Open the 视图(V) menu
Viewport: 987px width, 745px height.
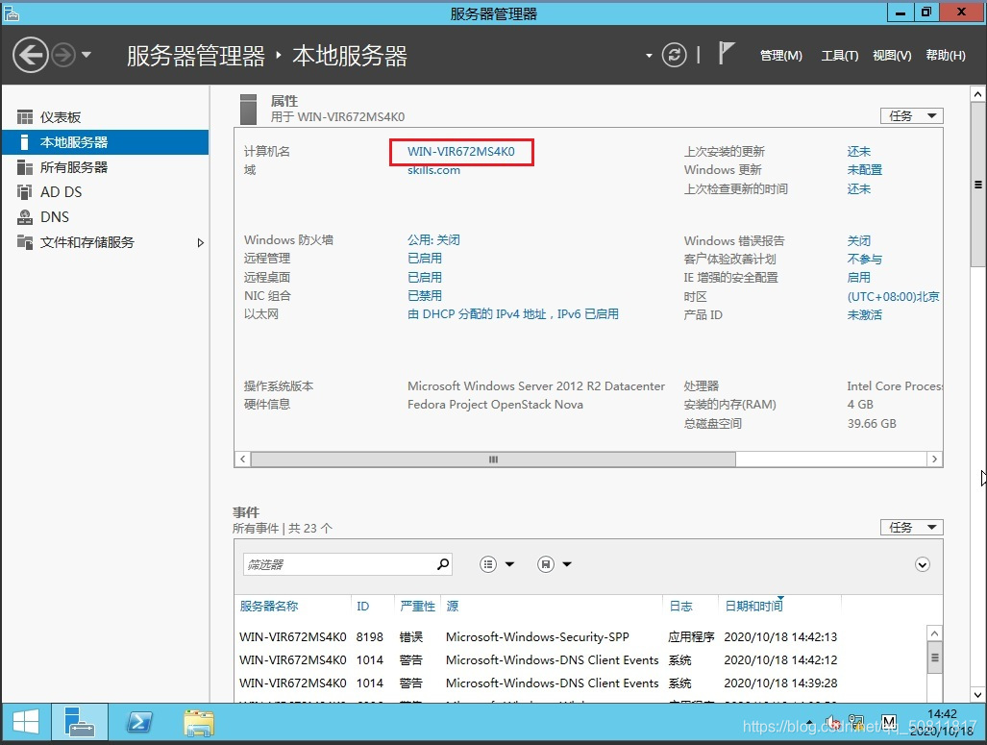coord(892,56)
